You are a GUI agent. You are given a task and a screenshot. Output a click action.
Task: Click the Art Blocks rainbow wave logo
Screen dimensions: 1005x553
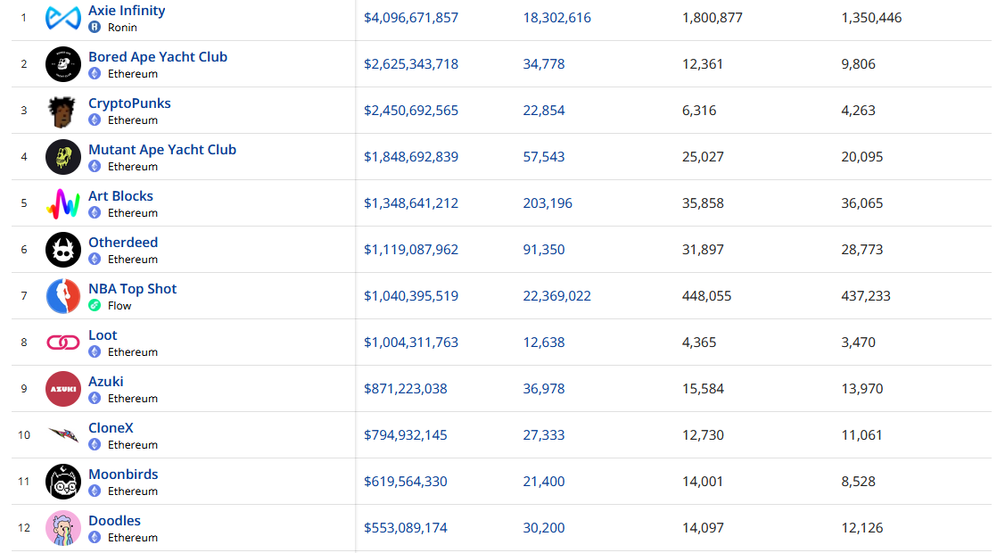pos(62,203)
